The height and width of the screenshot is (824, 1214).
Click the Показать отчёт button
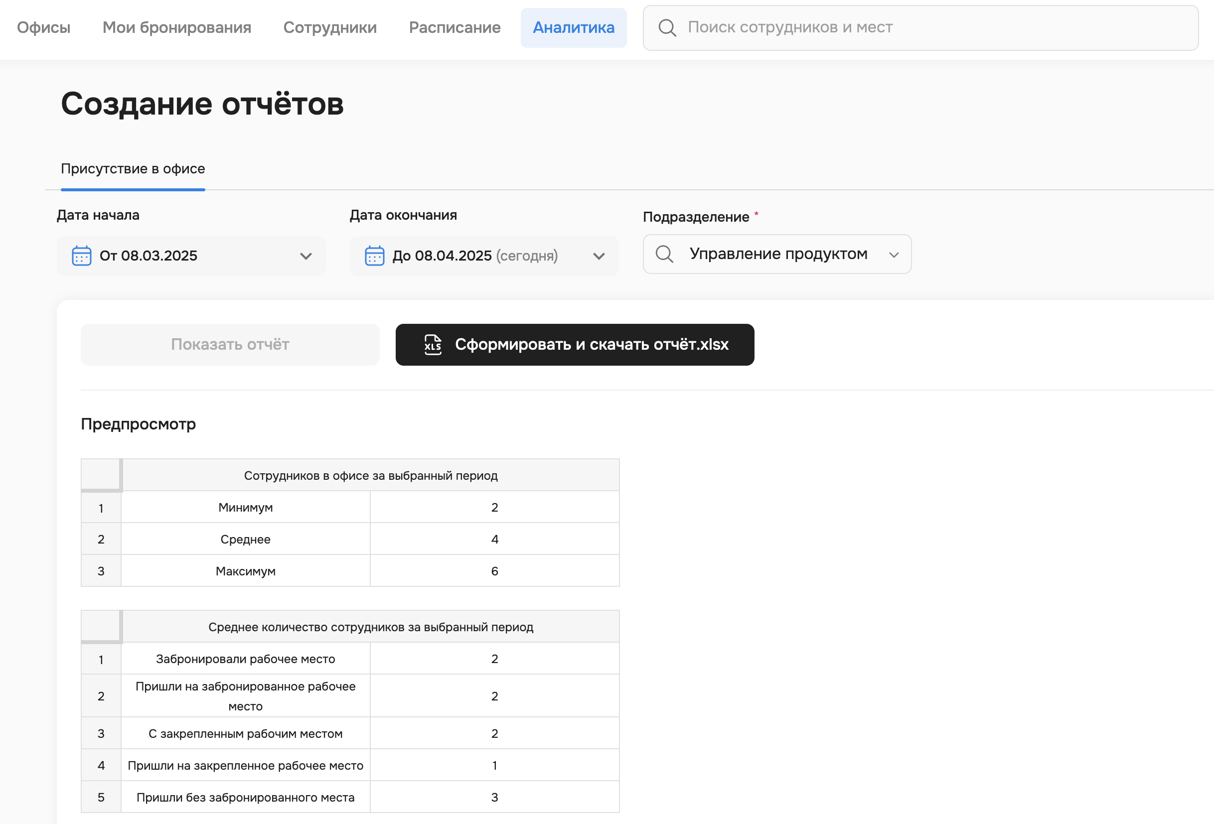pos(230,344)
